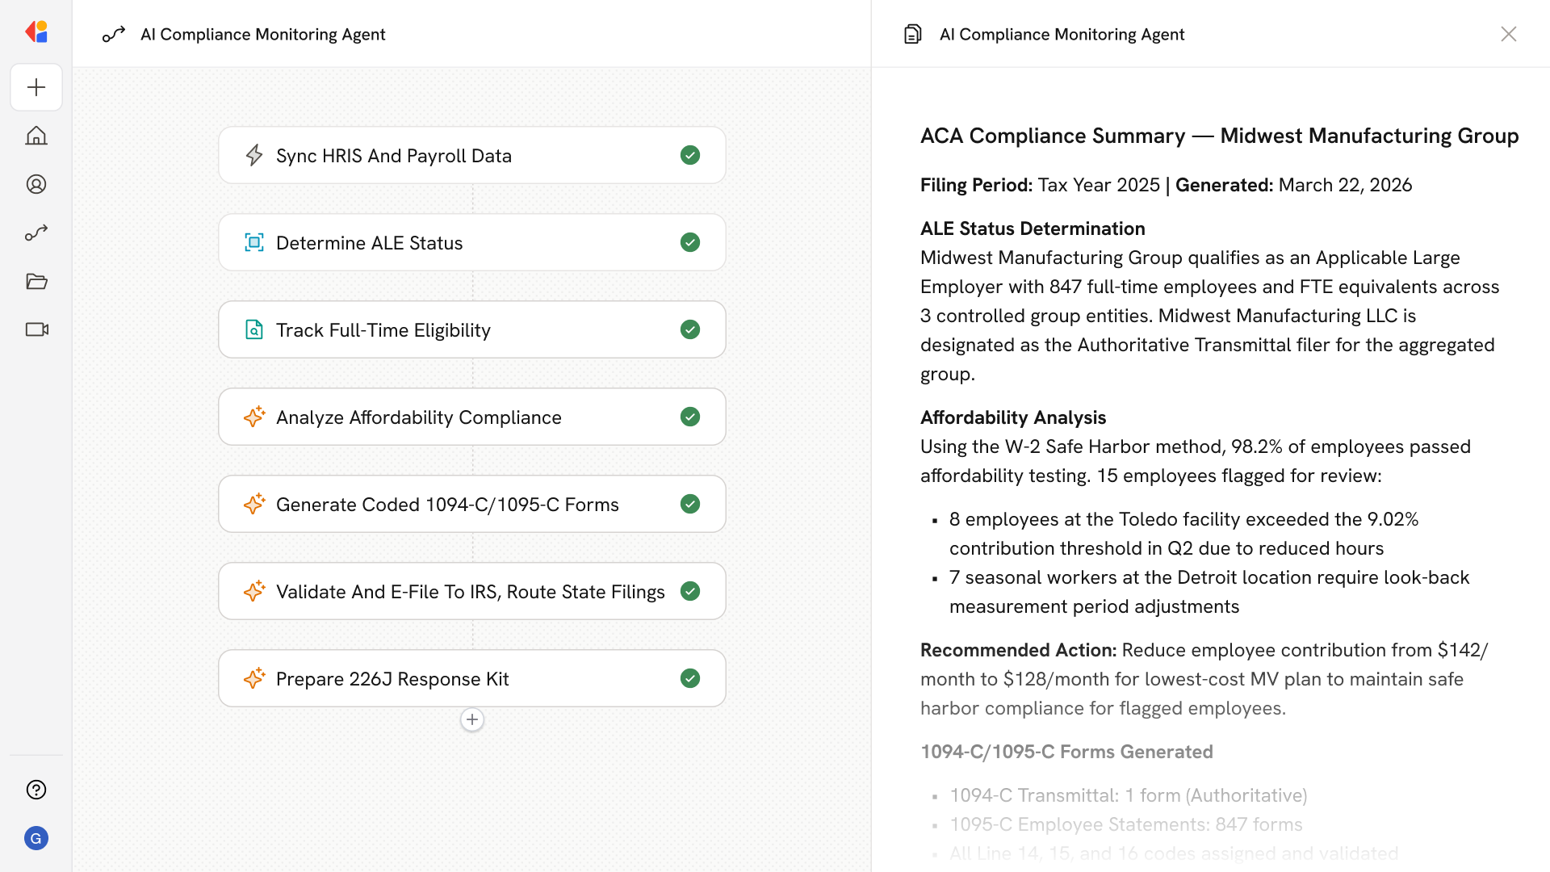
Task: Open the Home icon in sidebar
Action: pyautogui.click(x=36, y=136)
